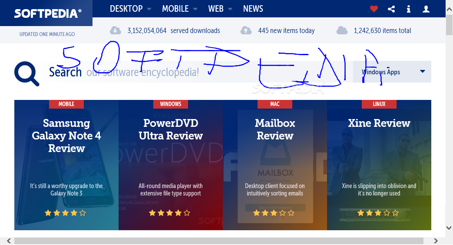Click the vertical scrollbar up arrow
Screen dimensions: 453x245
[449, 10]
